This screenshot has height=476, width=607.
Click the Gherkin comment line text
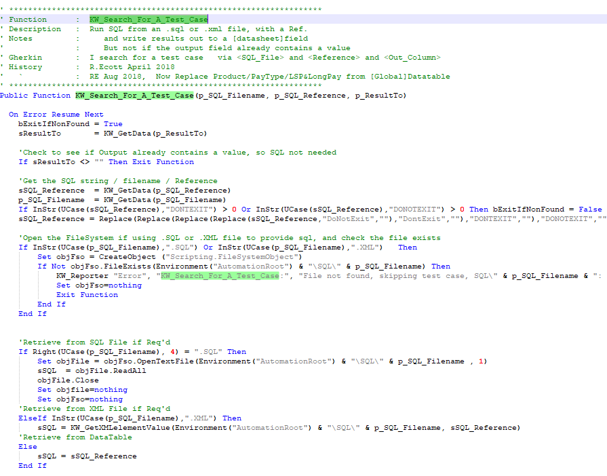(265, 58)
